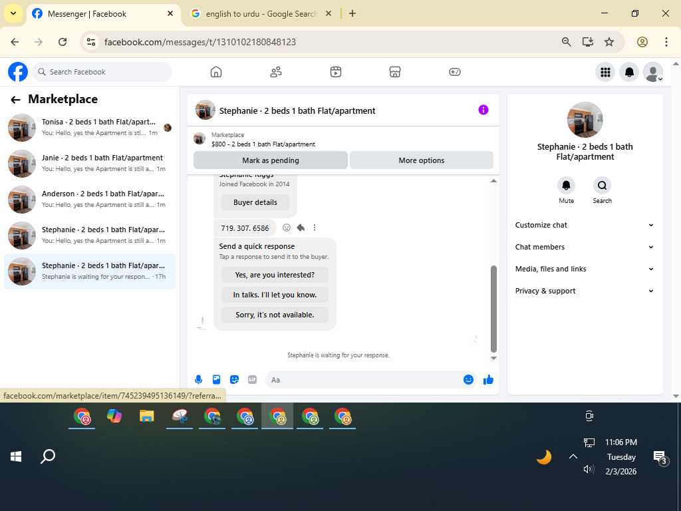The width and height of the screenshot is (681, 511).
Task: Attach a photo using the image icon
Action: click(216, 380)
